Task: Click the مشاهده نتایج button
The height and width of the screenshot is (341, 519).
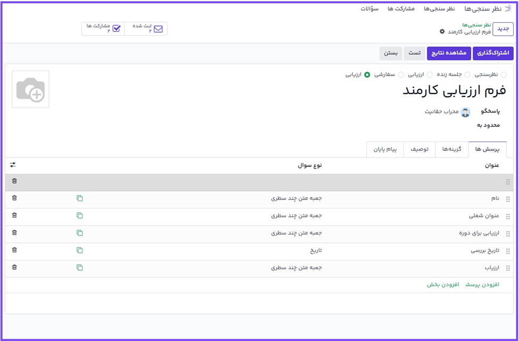Action: [448, 53]
